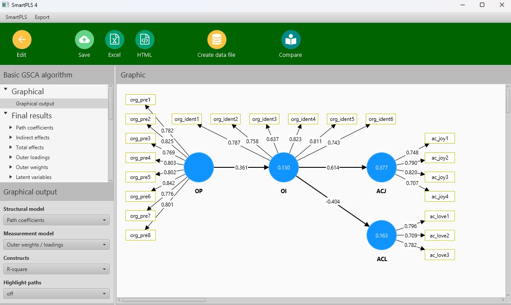Screen dimensions: 511x305
Task: Export results with the HTML icon
Action: tap(144, 40)
